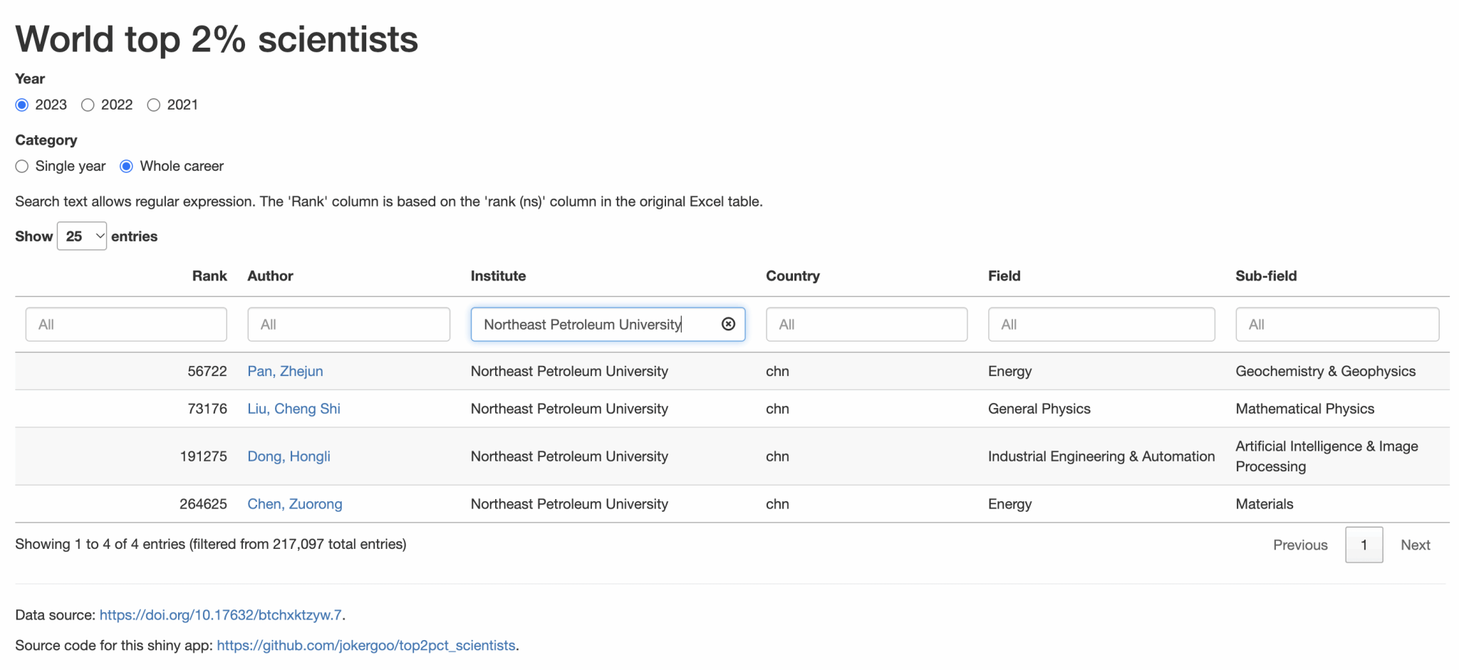Select Materials sub-field cell

coord(1264,504)
